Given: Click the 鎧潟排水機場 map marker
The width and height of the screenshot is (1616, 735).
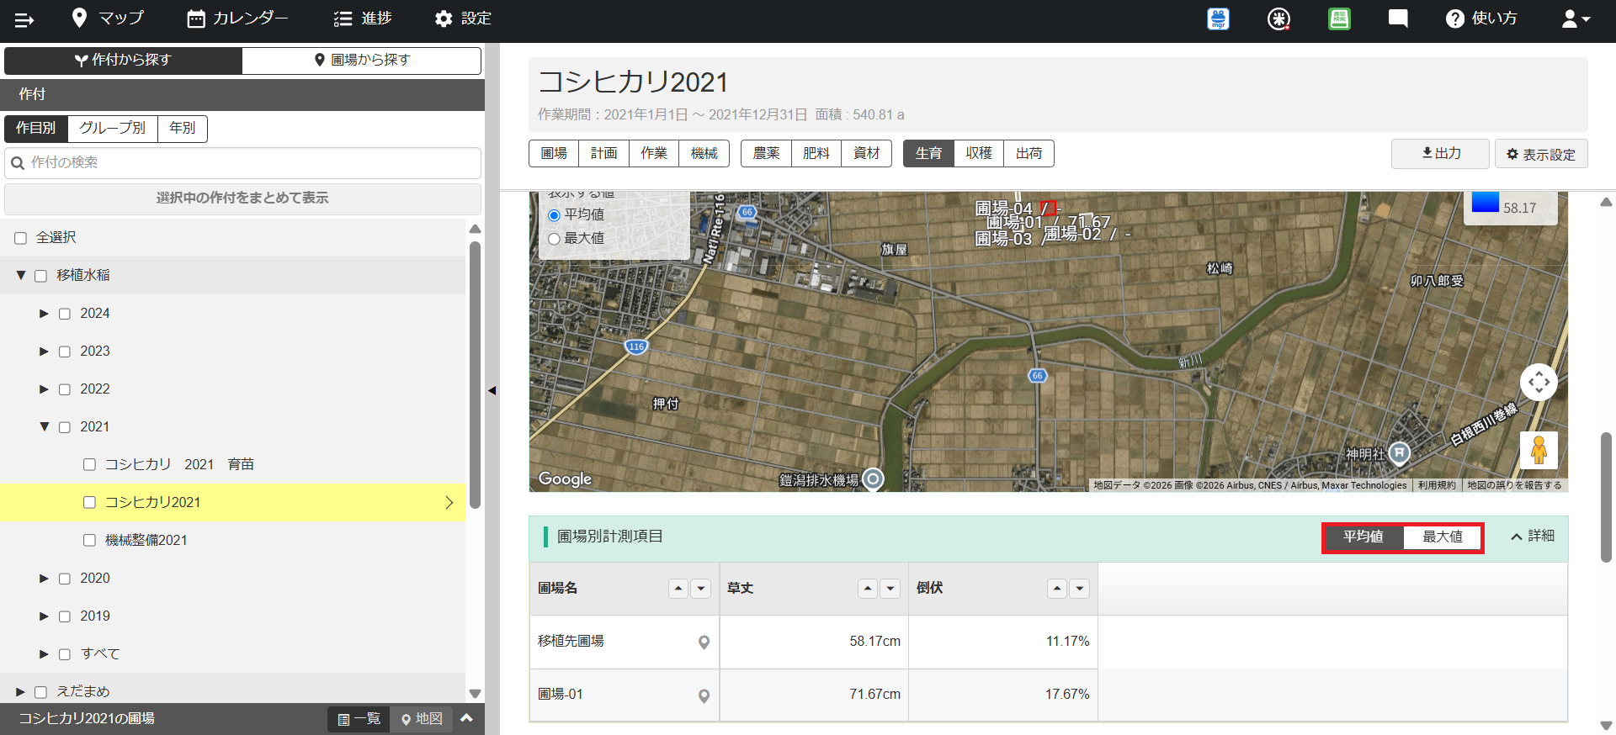Looking at the screenshot, I should [x=874, y=479].
